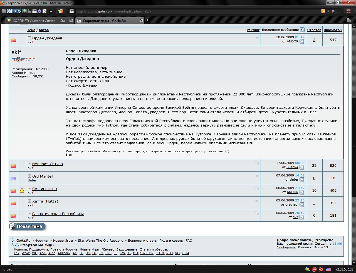This screenshot has width=356, height=273.
Task: Click the envelope status icon for Империя Ситхов
Action: pos(13,166)
